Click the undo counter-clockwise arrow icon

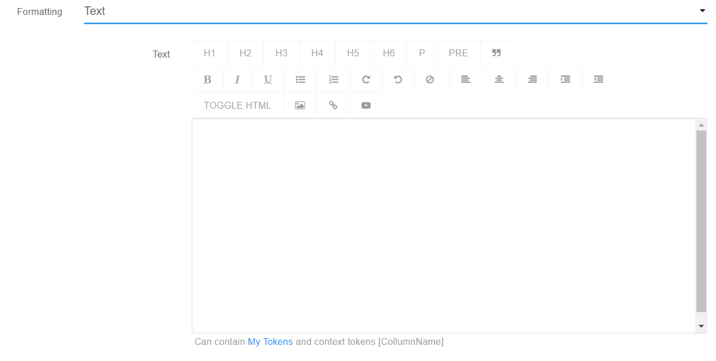(x=398, y=79)
